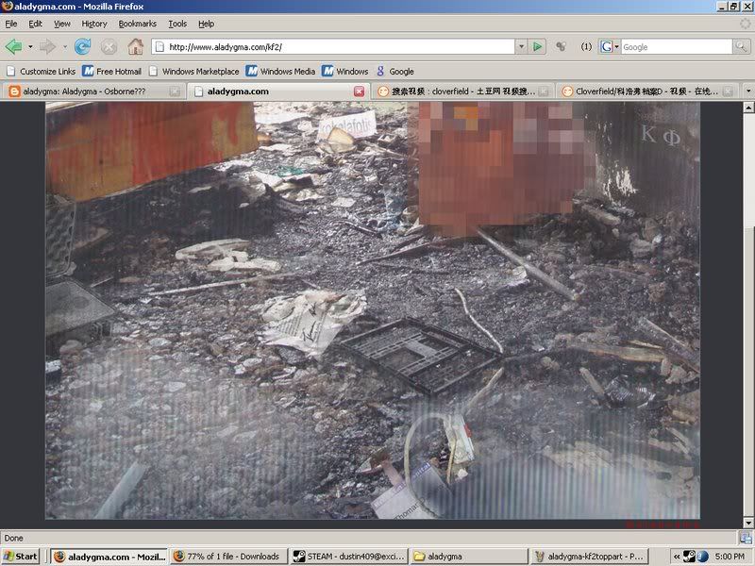The width and height of the screenshot is (755, 566).
Task: Open the list-all-tabs dropdown arrow
Action: pos(747,92)
